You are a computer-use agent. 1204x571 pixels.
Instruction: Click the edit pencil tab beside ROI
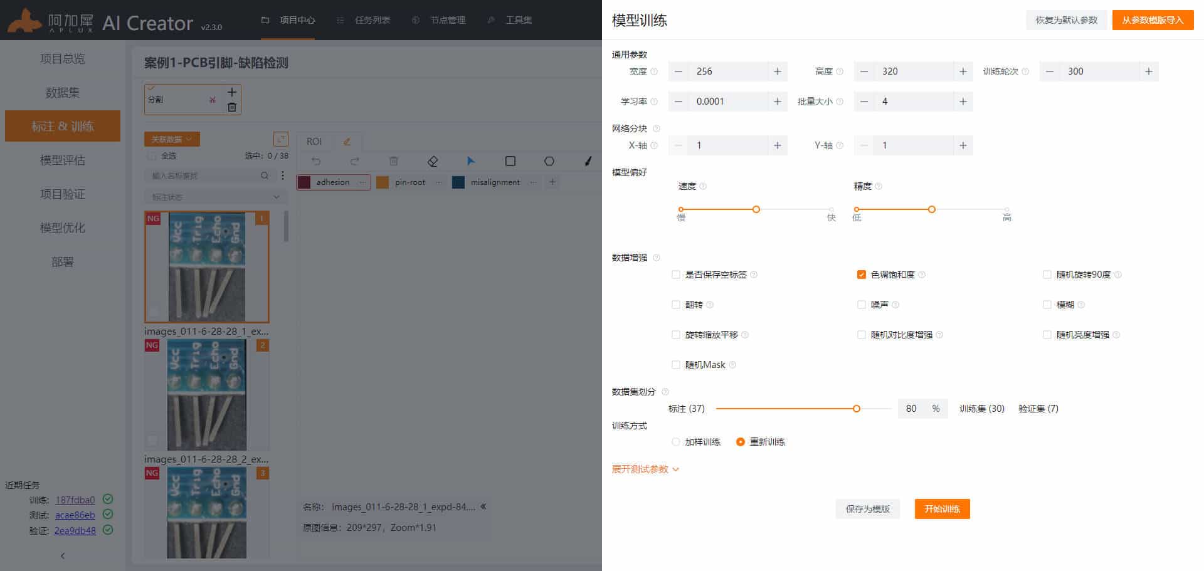pyautogui.click(x=347, y=142)
